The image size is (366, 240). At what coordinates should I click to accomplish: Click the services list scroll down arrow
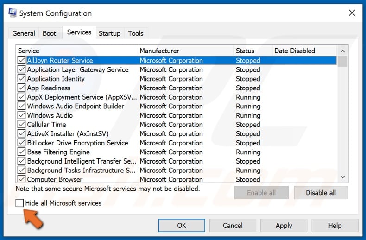(x=342, y=177)
